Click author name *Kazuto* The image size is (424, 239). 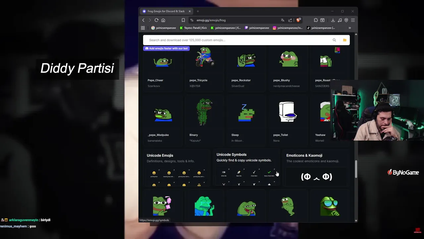pos(195,141)
